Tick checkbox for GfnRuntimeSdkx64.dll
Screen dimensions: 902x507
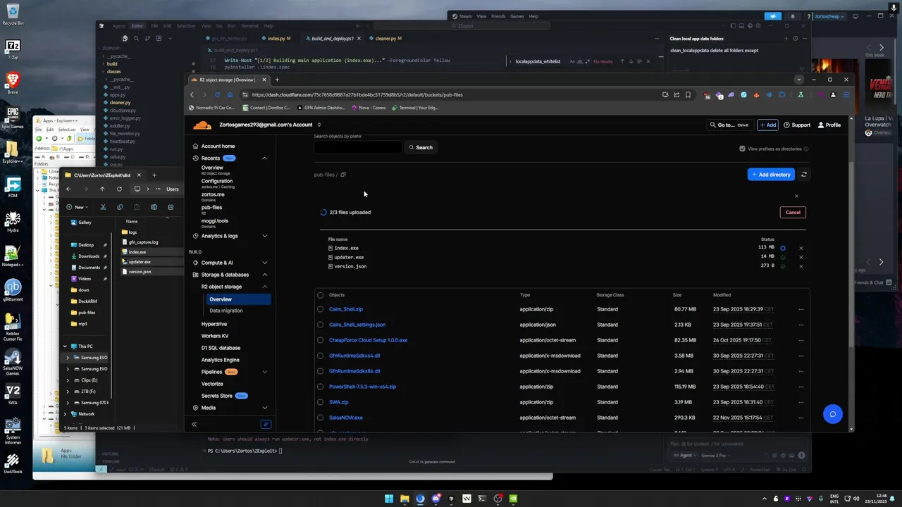point(321,356)
